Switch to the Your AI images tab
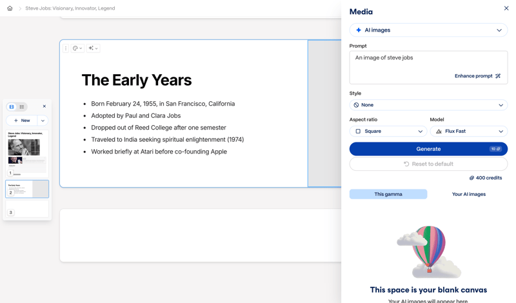This screenshot has height=303, width=516. (x=469, y=194)
